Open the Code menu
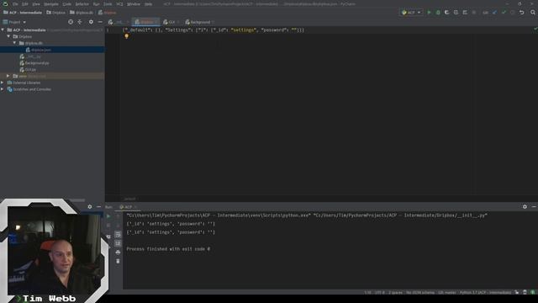The image size is (538, 303). pyautogui.click(x=67, y=4)
